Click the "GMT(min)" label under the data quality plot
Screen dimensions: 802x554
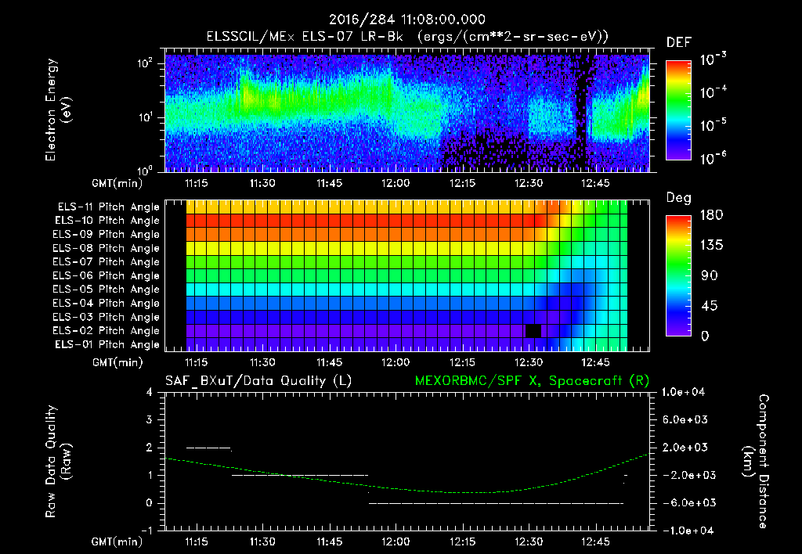point(117,541)
